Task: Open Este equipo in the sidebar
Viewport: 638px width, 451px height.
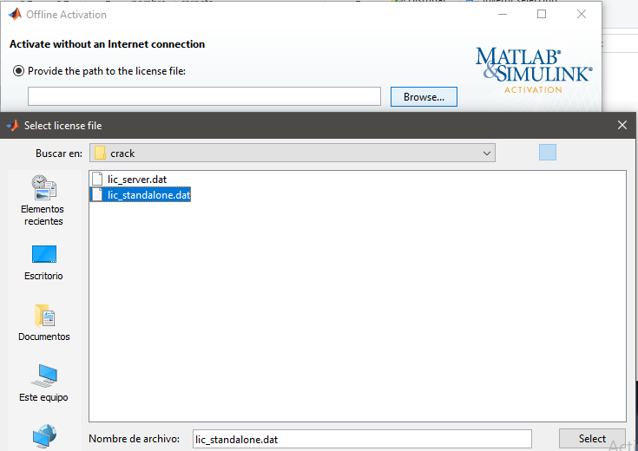Action: (43, 382)
